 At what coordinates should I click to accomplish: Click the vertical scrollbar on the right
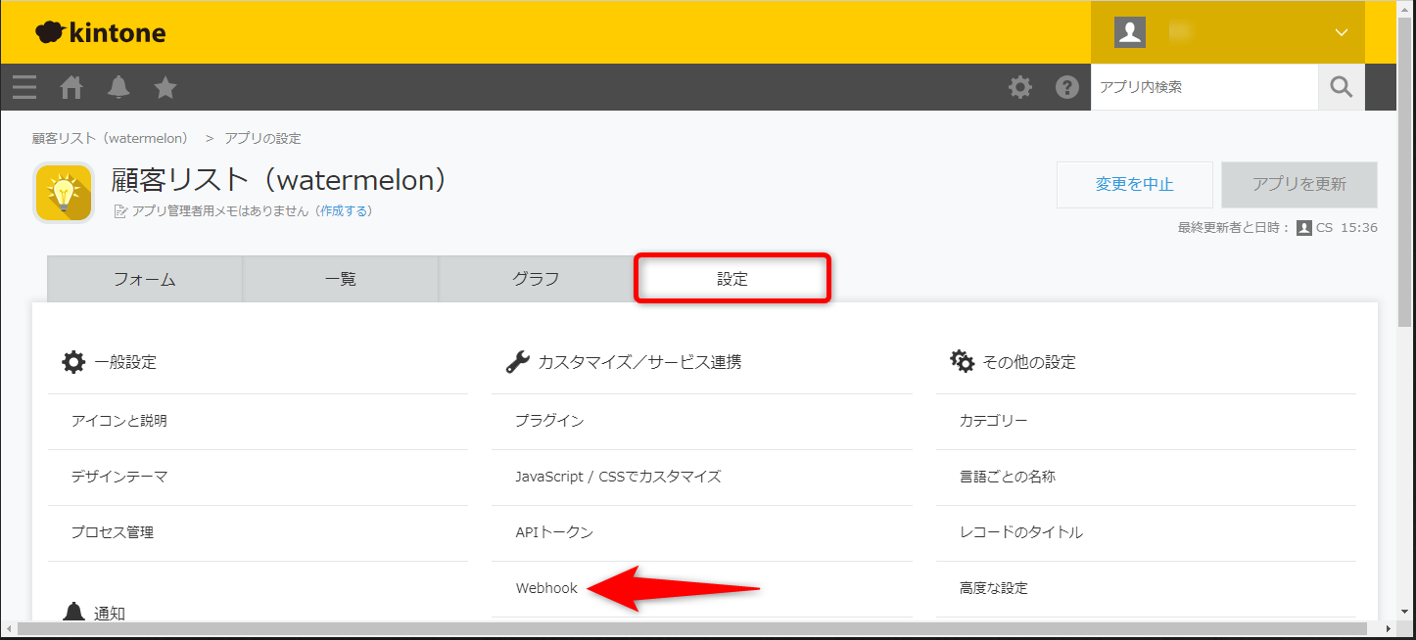1406,196
